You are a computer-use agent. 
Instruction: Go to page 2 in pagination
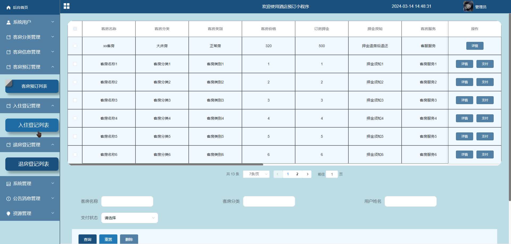(297, 174)
